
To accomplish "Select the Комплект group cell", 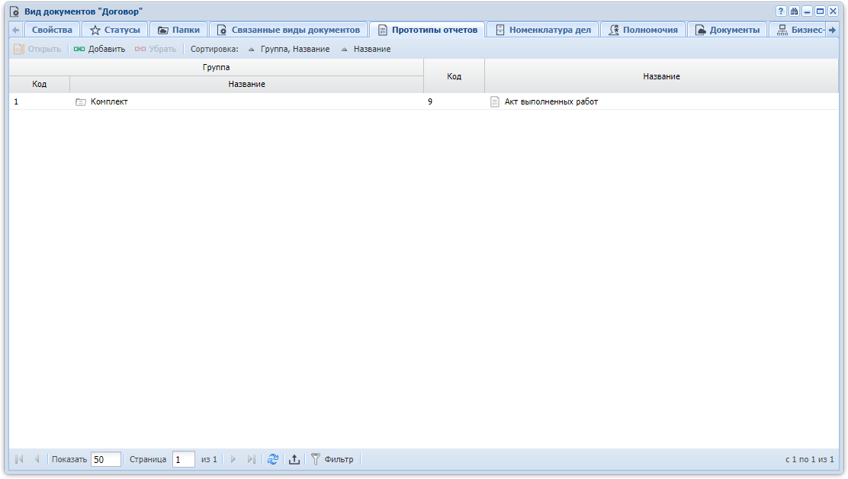I will pyautogui.click(x=246, y=101).
